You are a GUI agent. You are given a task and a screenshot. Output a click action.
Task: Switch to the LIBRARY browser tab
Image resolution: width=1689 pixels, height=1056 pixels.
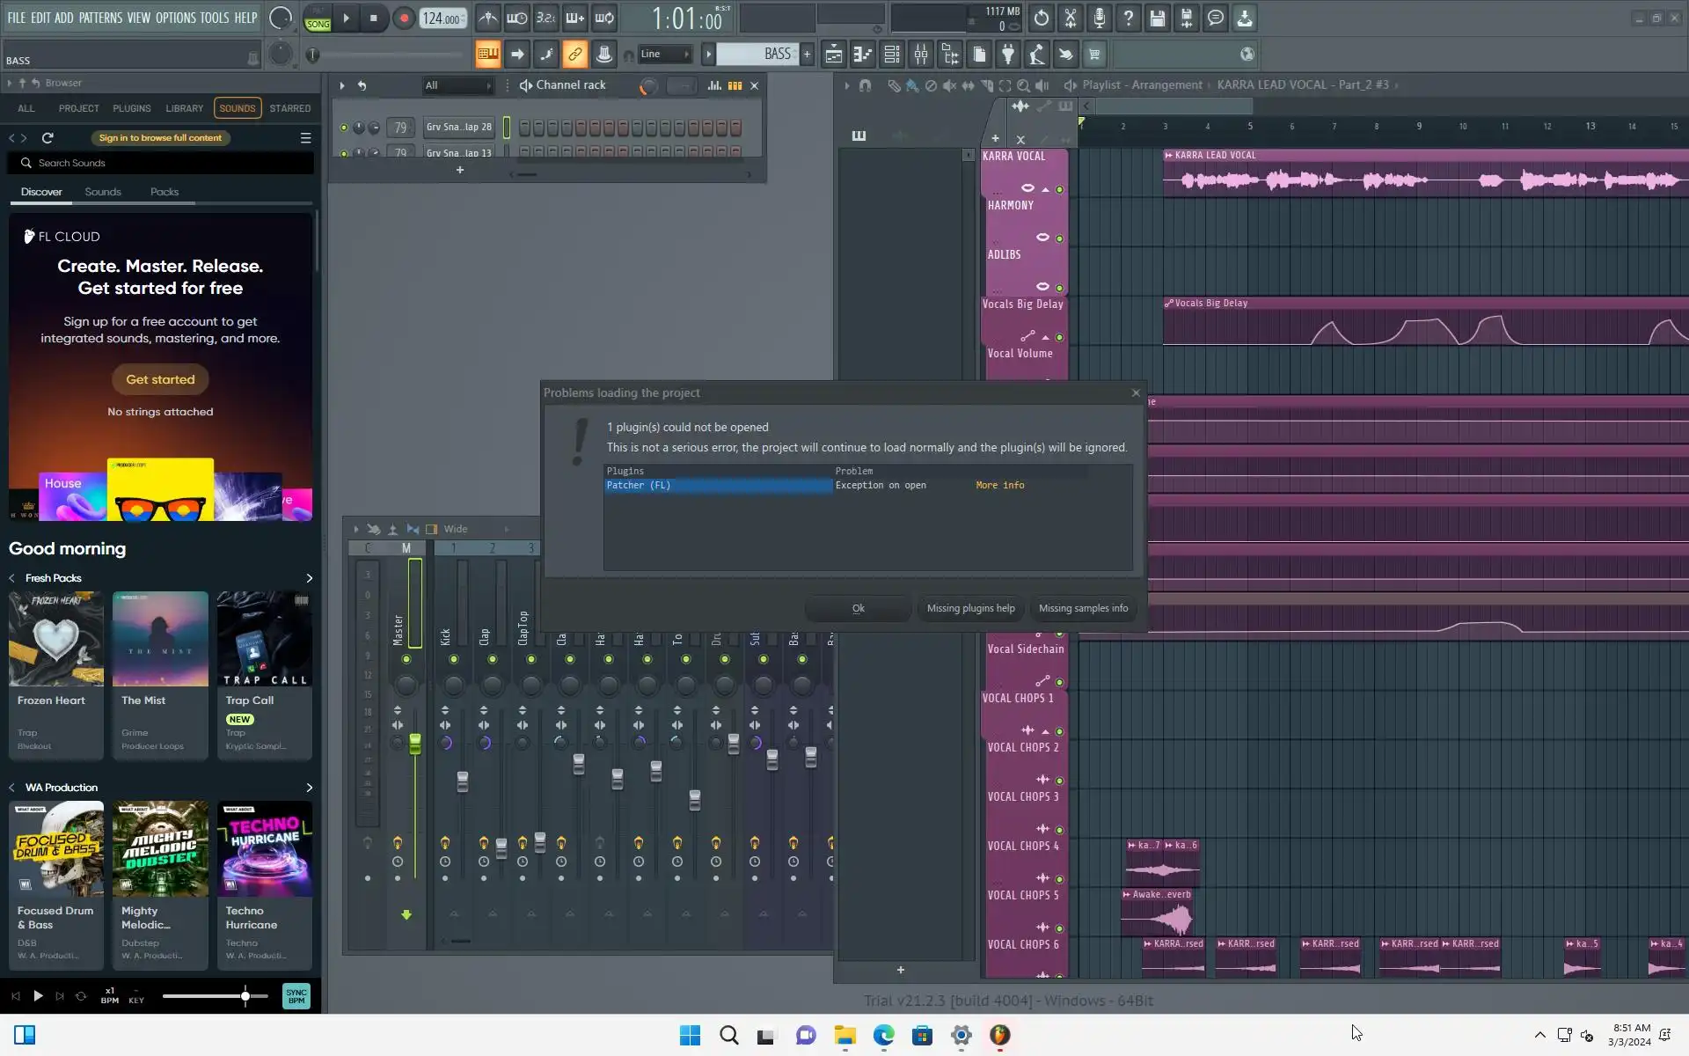(x=184, y=108)
